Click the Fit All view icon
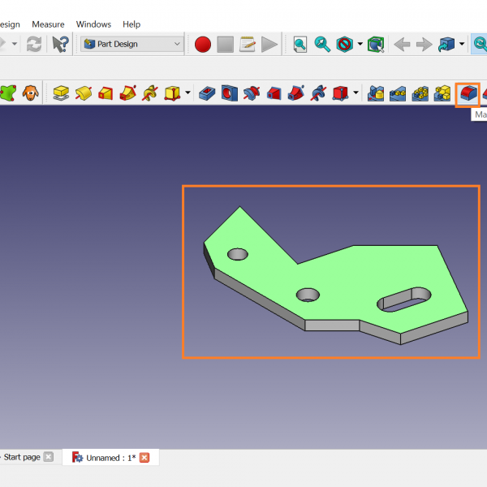Image resolution: width=487 pixels, height=487 pixels. [300, 45]
